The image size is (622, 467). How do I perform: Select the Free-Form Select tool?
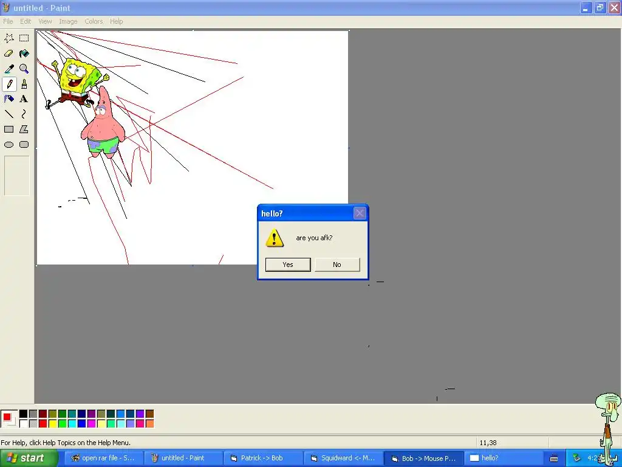[9, 38]
